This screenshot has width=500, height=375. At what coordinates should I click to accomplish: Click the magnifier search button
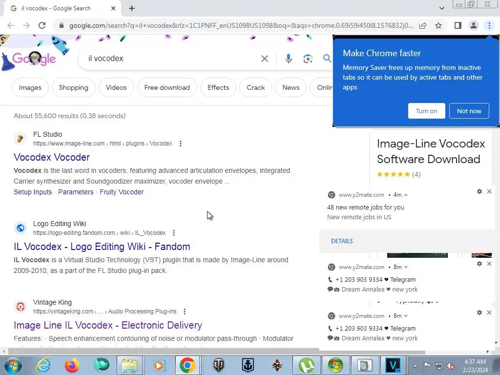(x=327, y=59)
